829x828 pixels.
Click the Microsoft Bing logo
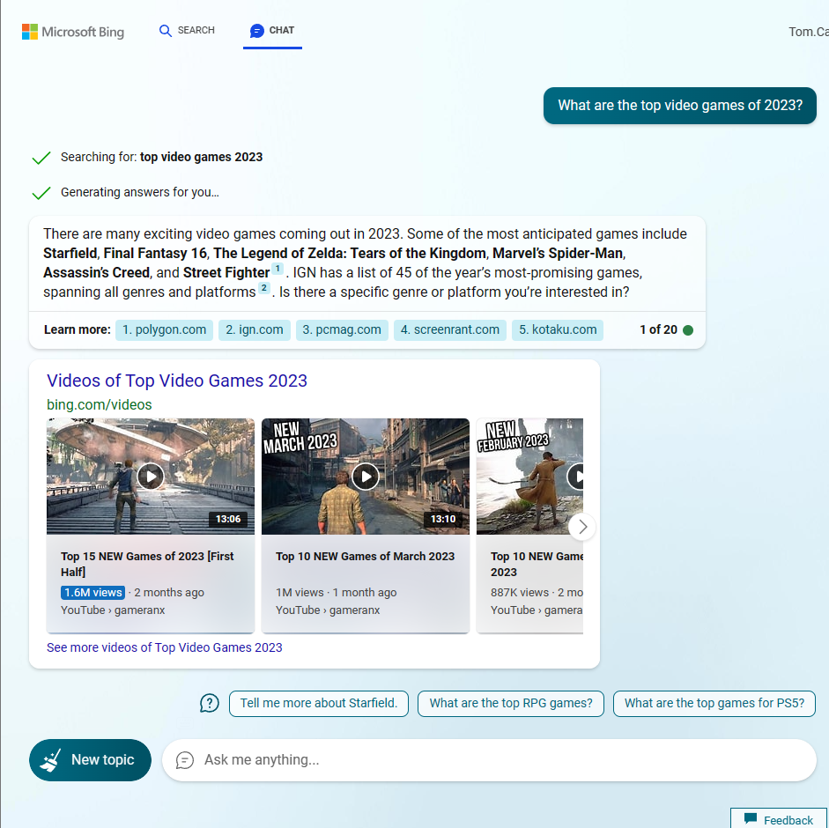[x=73, y=32]
